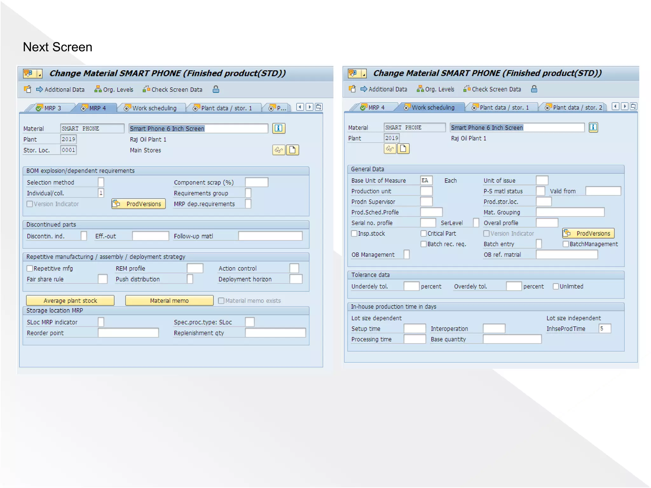The image size is (651, 488).
Task: Open the tab list in right window
Action: click(x=634, y=106)
